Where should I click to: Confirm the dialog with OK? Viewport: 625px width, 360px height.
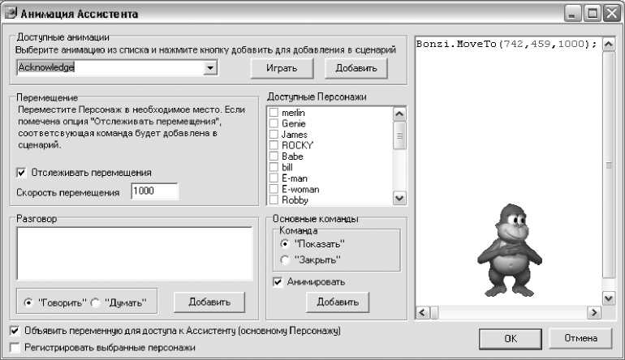(x=511, y=339)
